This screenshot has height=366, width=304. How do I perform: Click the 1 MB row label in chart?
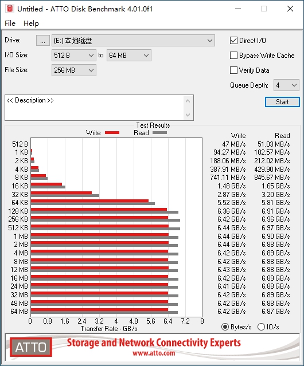pyautogui.click(x=21, y=236)
